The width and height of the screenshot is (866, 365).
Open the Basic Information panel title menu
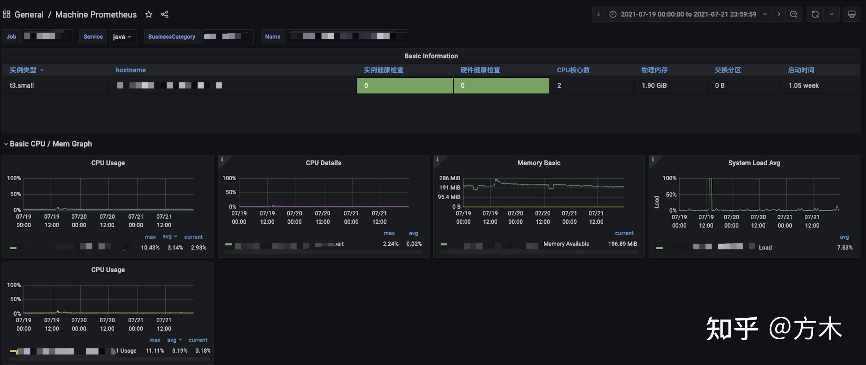click(431, 56)
